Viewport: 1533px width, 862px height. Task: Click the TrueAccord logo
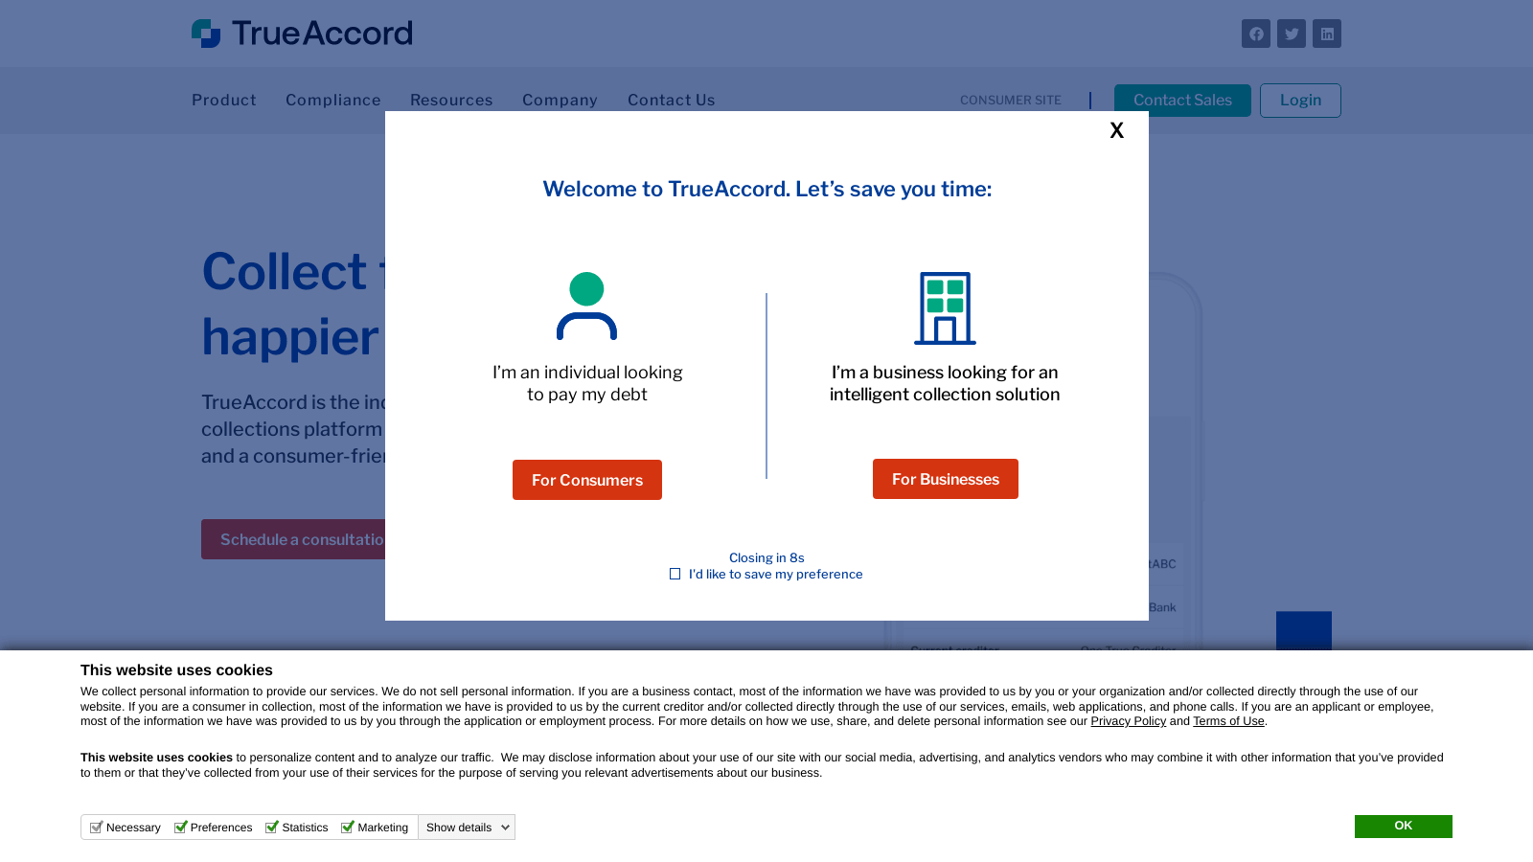coord(302,34)
